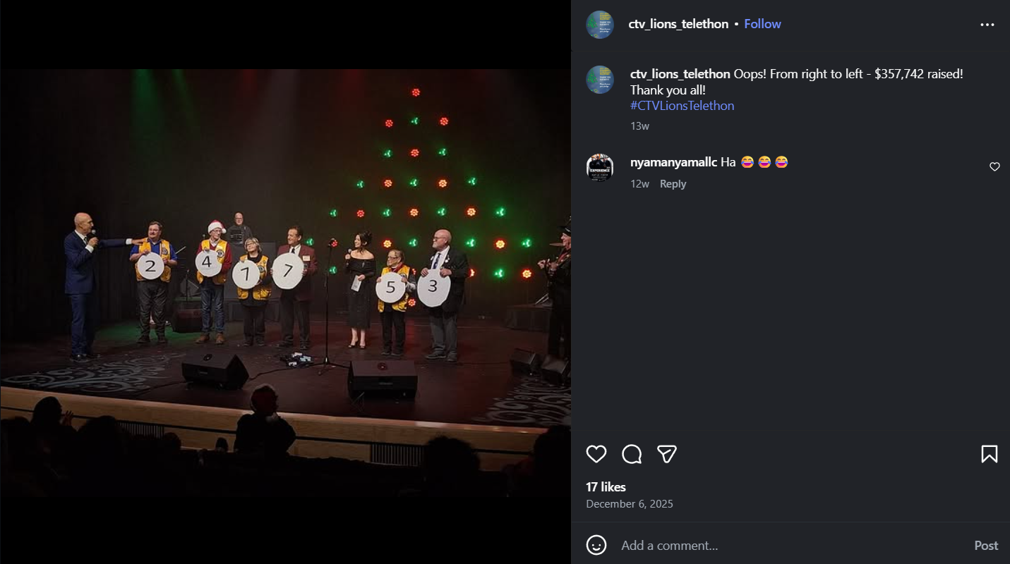The width and height of the screenshot is (1010, 564).
Task: Like the post using the heart icon
Action: tap(596, 454)
